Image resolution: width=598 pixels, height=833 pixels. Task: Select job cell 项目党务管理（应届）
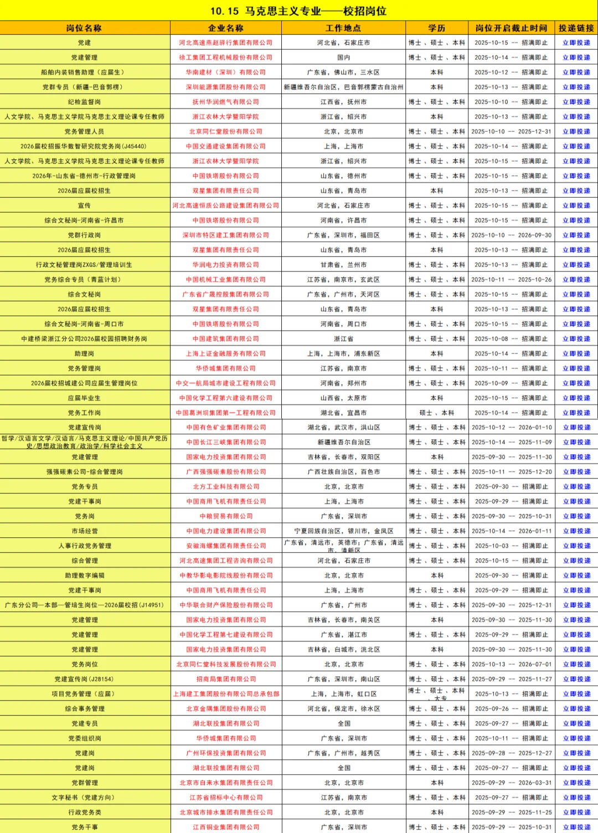85,694
